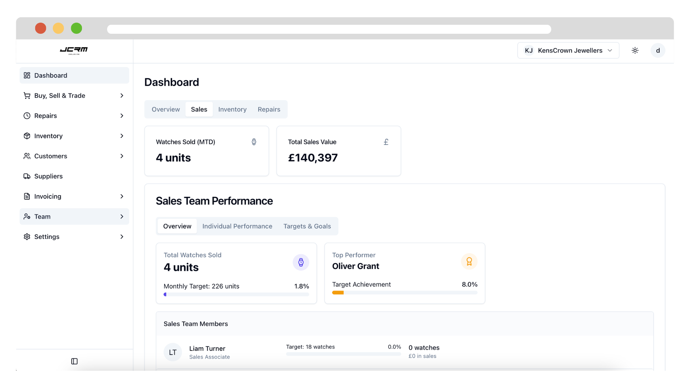Click the pound sign icon on Total Sales Value

point(386,142)
